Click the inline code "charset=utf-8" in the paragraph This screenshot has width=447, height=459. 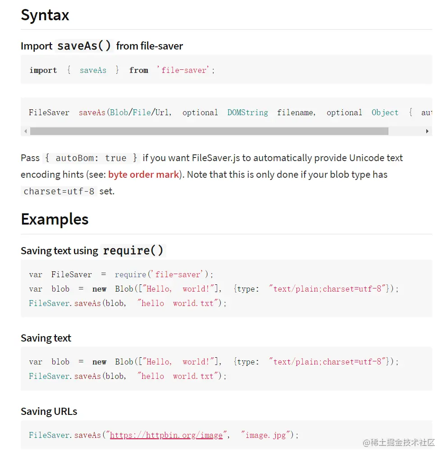point(59,191)
